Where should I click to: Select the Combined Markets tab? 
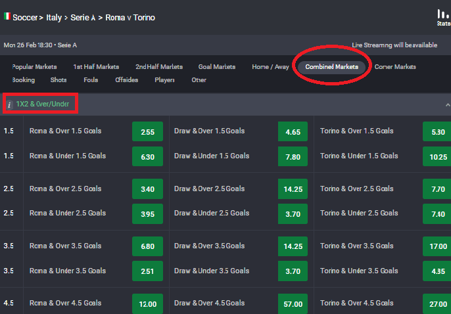pyautogui.click(x=331, y=67)
